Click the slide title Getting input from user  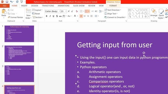[x=115, y=45]
